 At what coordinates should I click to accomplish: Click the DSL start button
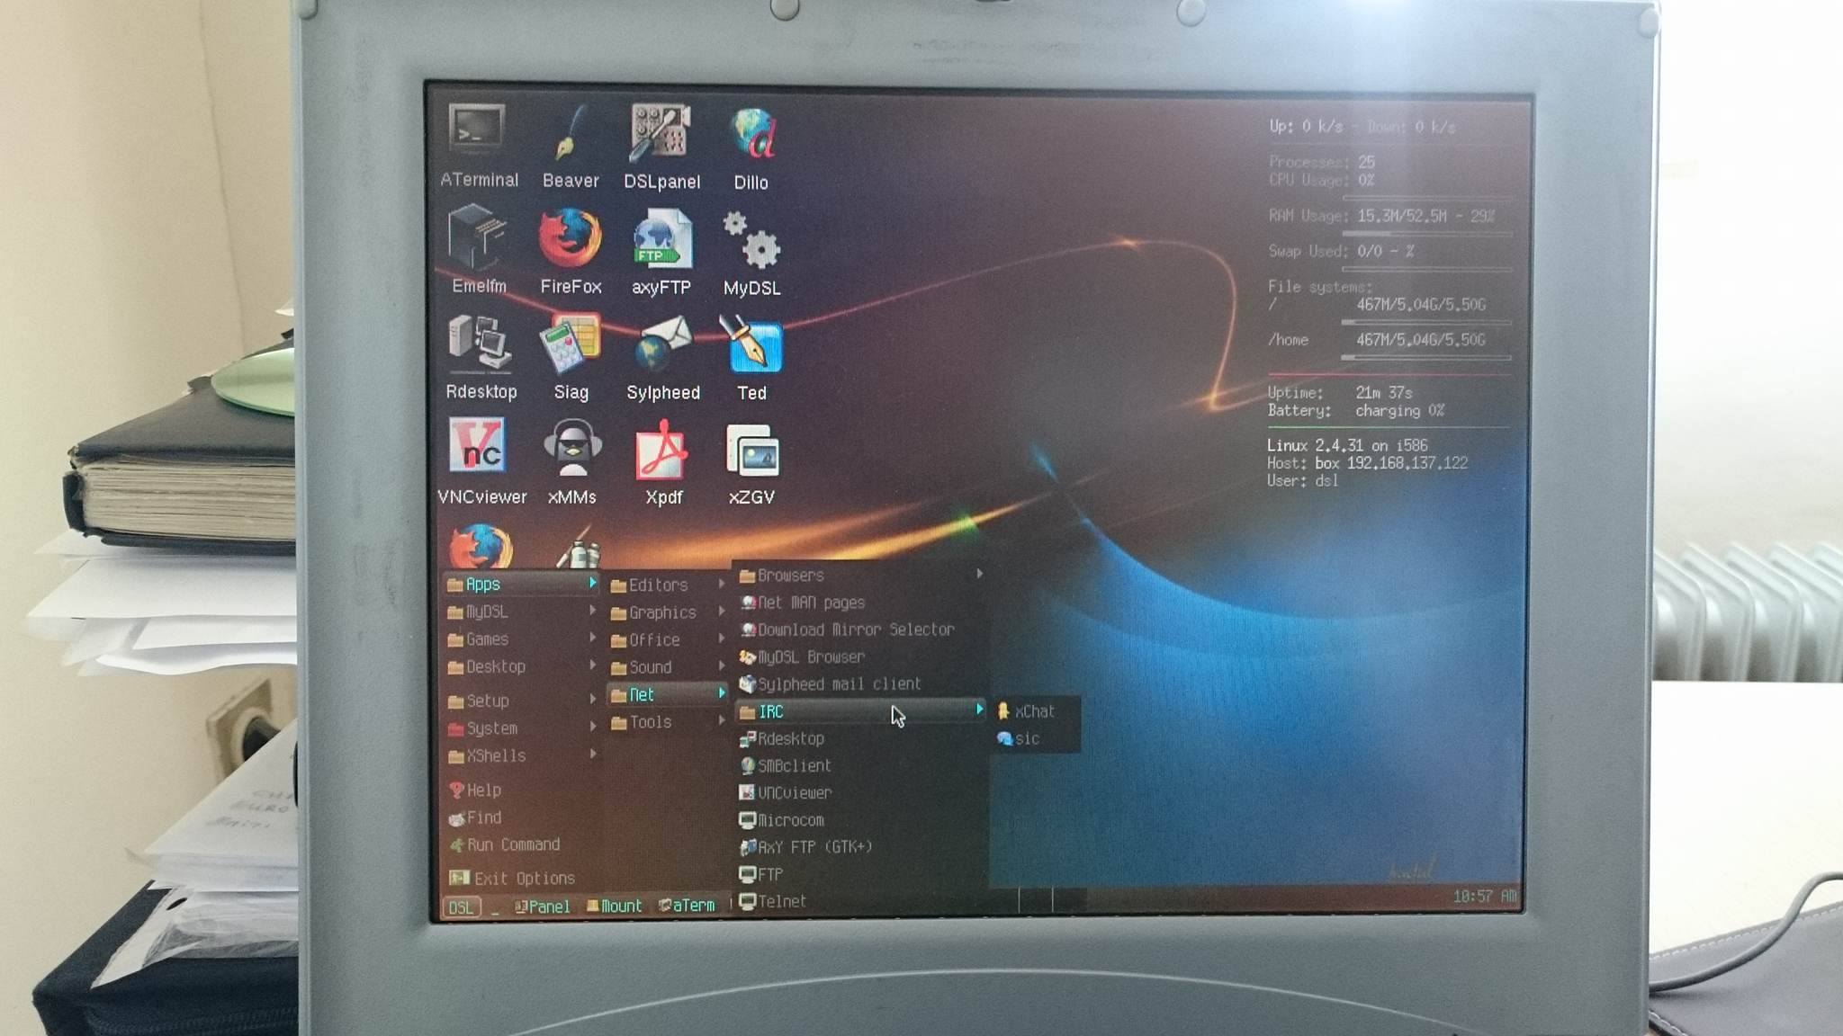click(461, 906)
